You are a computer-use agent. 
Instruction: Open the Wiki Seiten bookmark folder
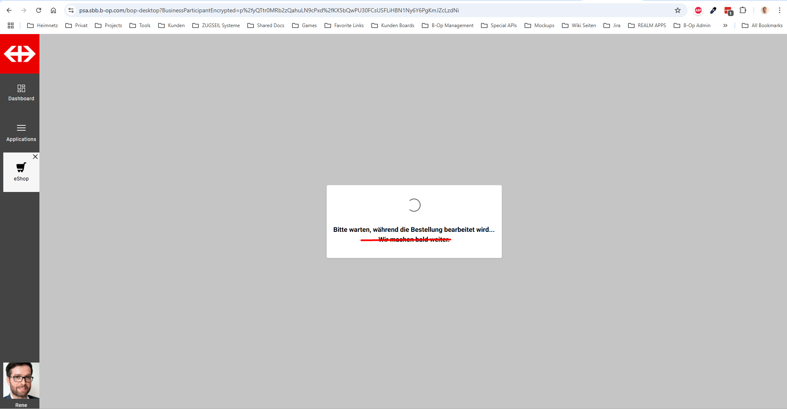pos(579,25)
